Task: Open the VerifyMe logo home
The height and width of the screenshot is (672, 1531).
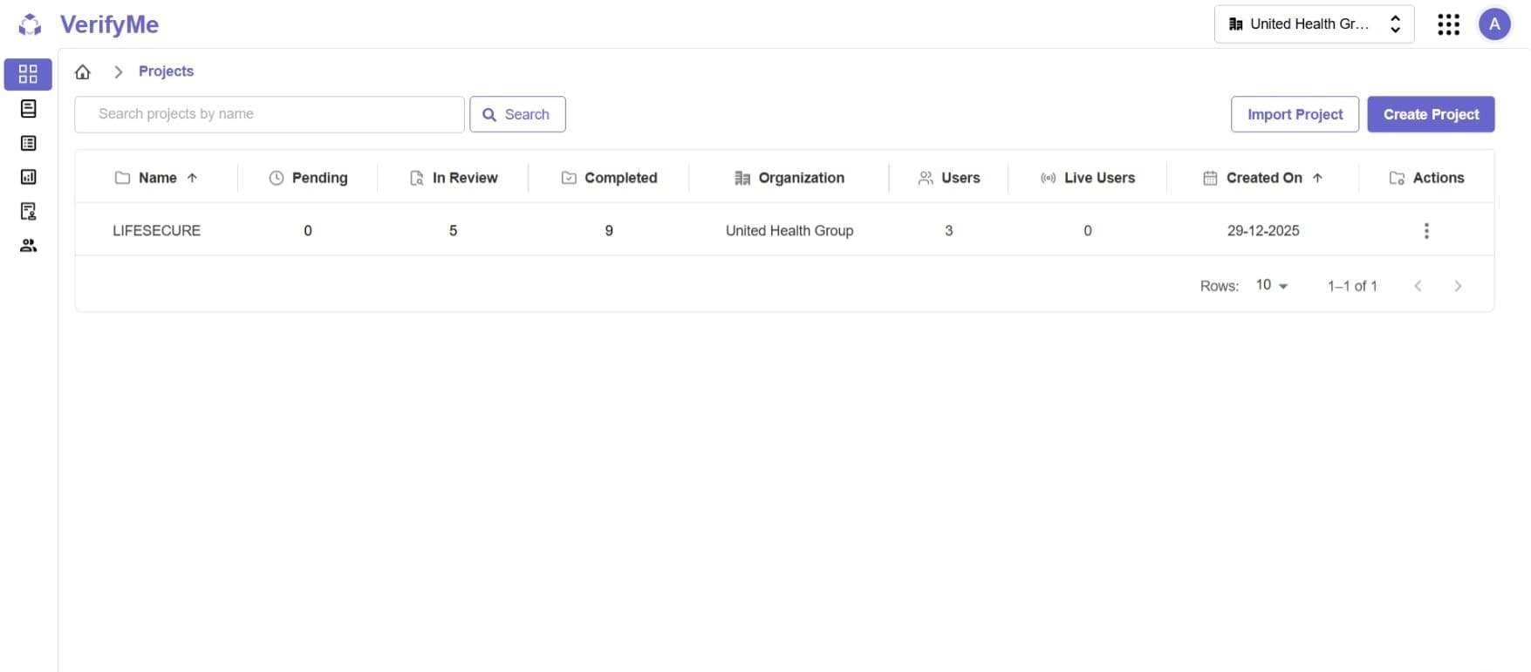Action: tap(30, 24)
